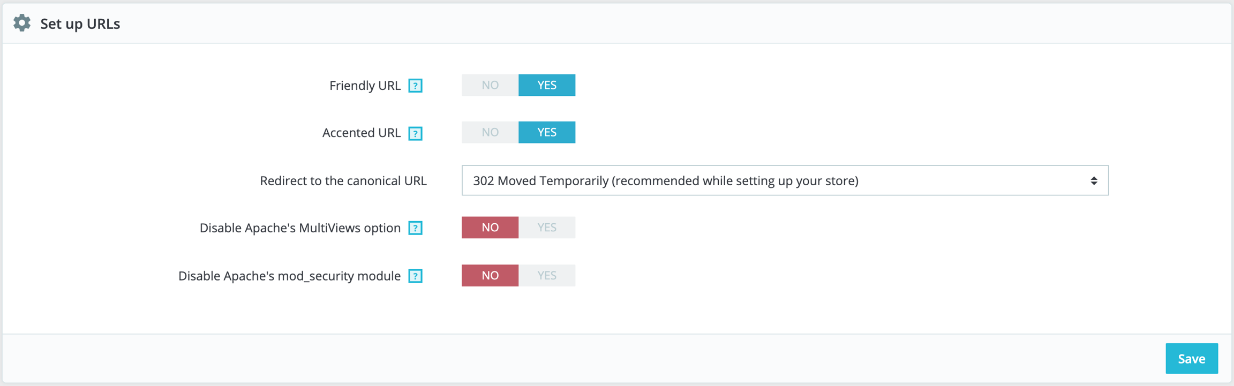Open help tooltip for Accented URL
Screen dimensions: 1234x386
[x=415, y=133]
